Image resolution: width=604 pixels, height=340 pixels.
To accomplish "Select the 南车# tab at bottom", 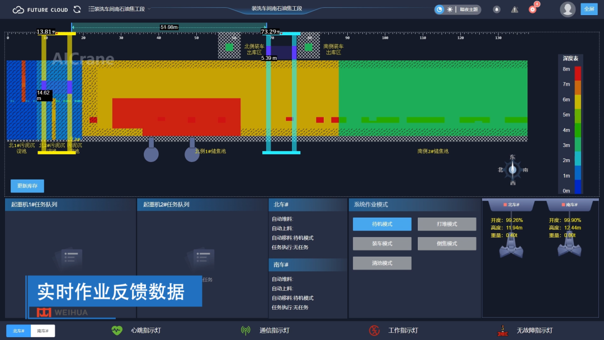I will (43, 331).
